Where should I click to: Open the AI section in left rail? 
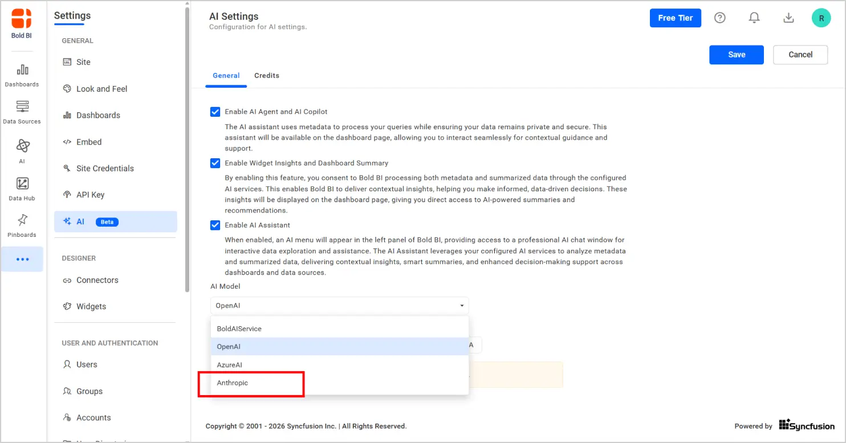coord(22,151)
